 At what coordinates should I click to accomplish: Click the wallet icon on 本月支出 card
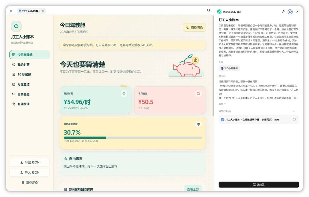point(199,94)
